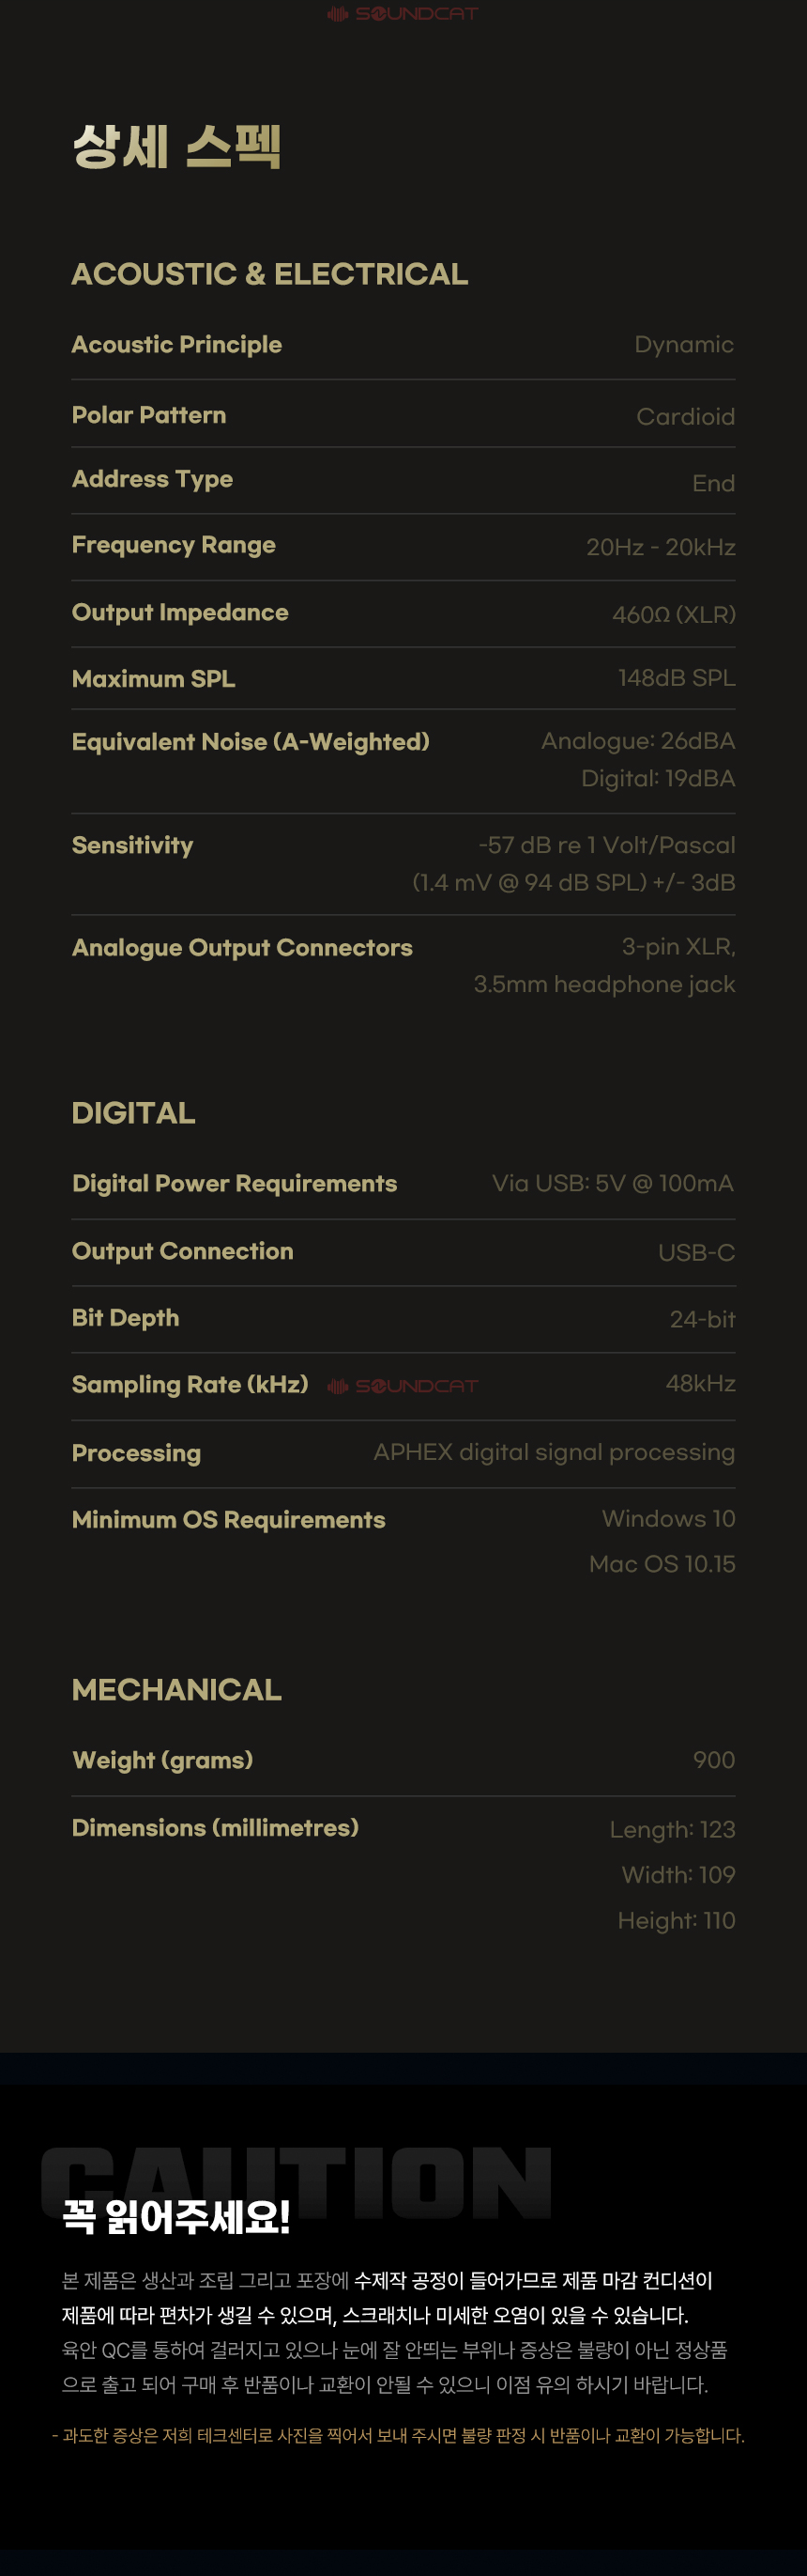Select the Digital Power Requirements label
The height and width of the screenshot is (2576, 807).
pyautogui.click(x=235, y=1183)
